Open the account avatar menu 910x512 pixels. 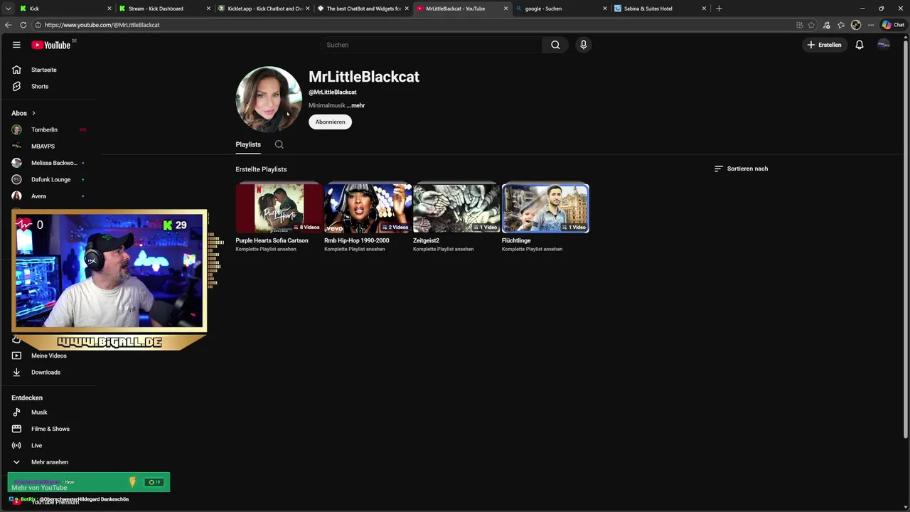pyautogui.click(x=884, y=45)
